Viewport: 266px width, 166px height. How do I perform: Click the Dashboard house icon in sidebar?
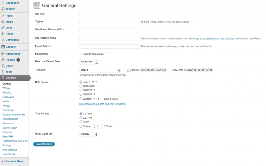tap(3, 3)
